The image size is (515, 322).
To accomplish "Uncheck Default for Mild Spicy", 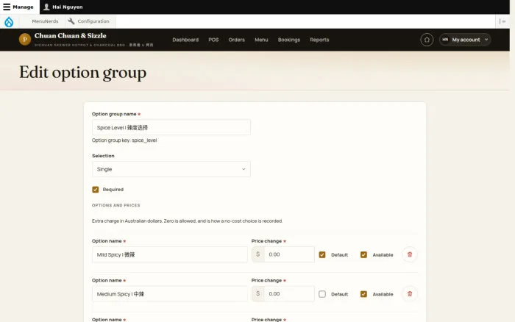I will tap(322, 254).
